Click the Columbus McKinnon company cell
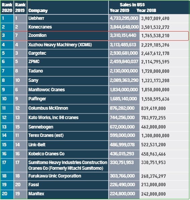The width and height of the screenshot is (190, 200). point(68,108)
